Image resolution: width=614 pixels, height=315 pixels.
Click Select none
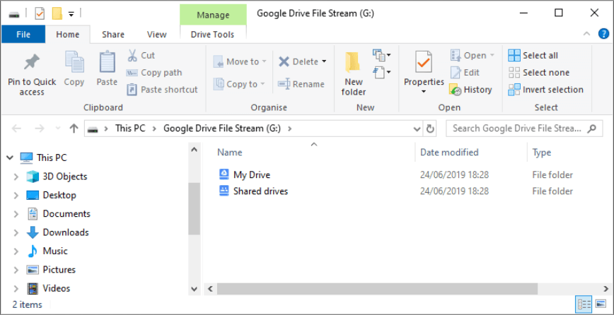click(x=539, y=72)
